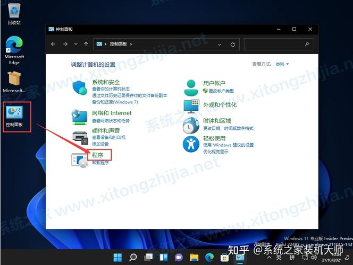Open the 时钟和区域 category
Viewport: 353px width, 265px height.
(x=217, y=121)
